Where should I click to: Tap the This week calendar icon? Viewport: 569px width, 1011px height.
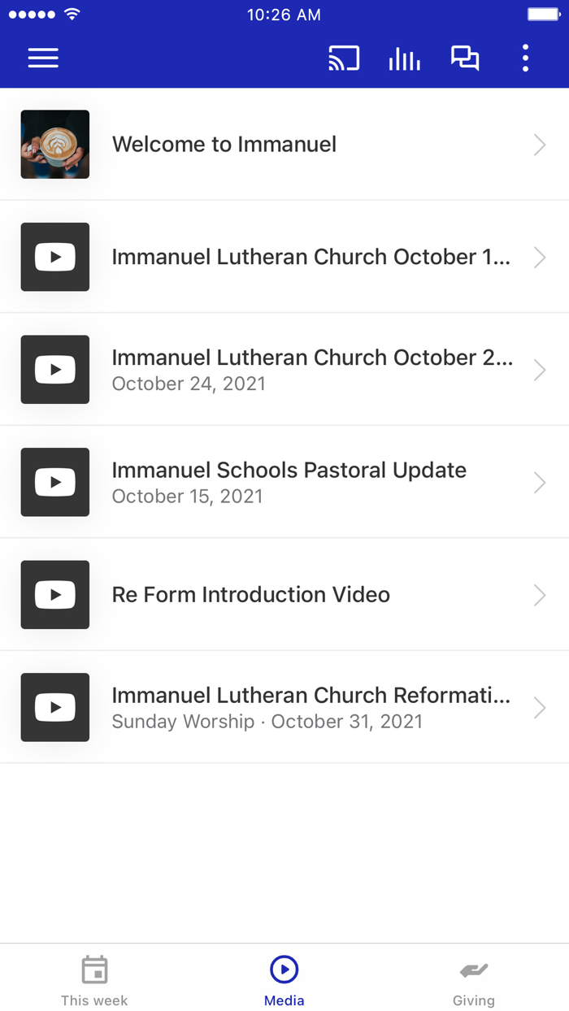tap(93, 969)
